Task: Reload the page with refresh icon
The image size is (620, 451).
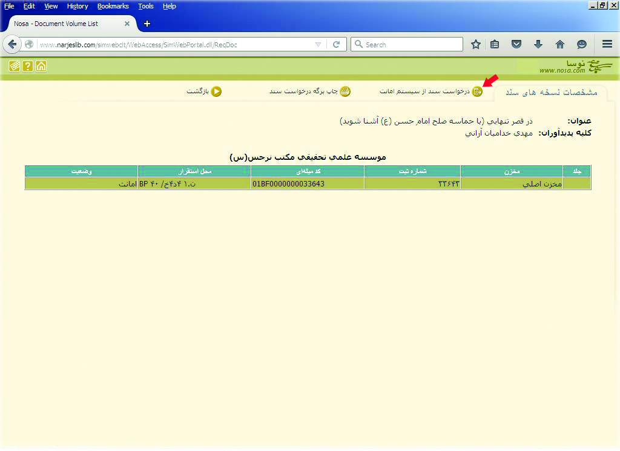Action: click(336, 45)
